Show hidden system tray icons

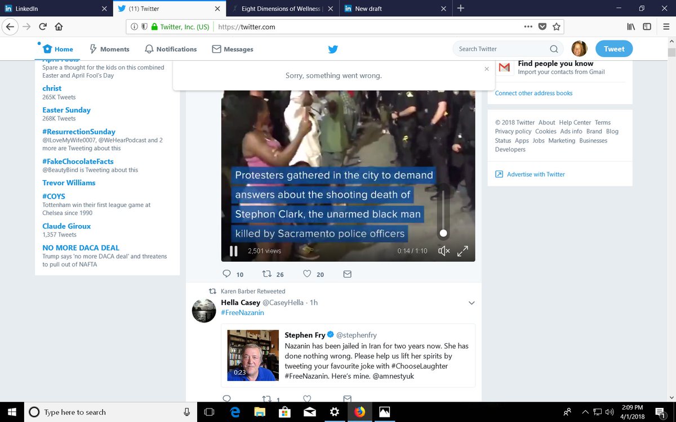(584, 412)
